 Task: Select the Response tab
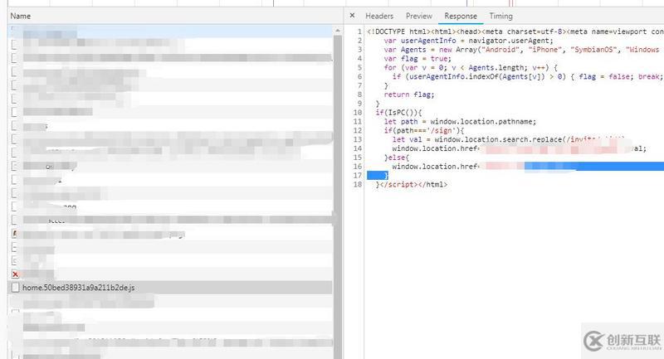[x=461, y=16]
